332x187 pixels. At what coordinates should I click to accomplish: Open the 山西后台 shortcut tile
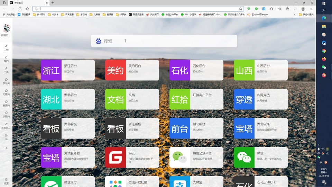pyautogui.click(x=261, y=70)
